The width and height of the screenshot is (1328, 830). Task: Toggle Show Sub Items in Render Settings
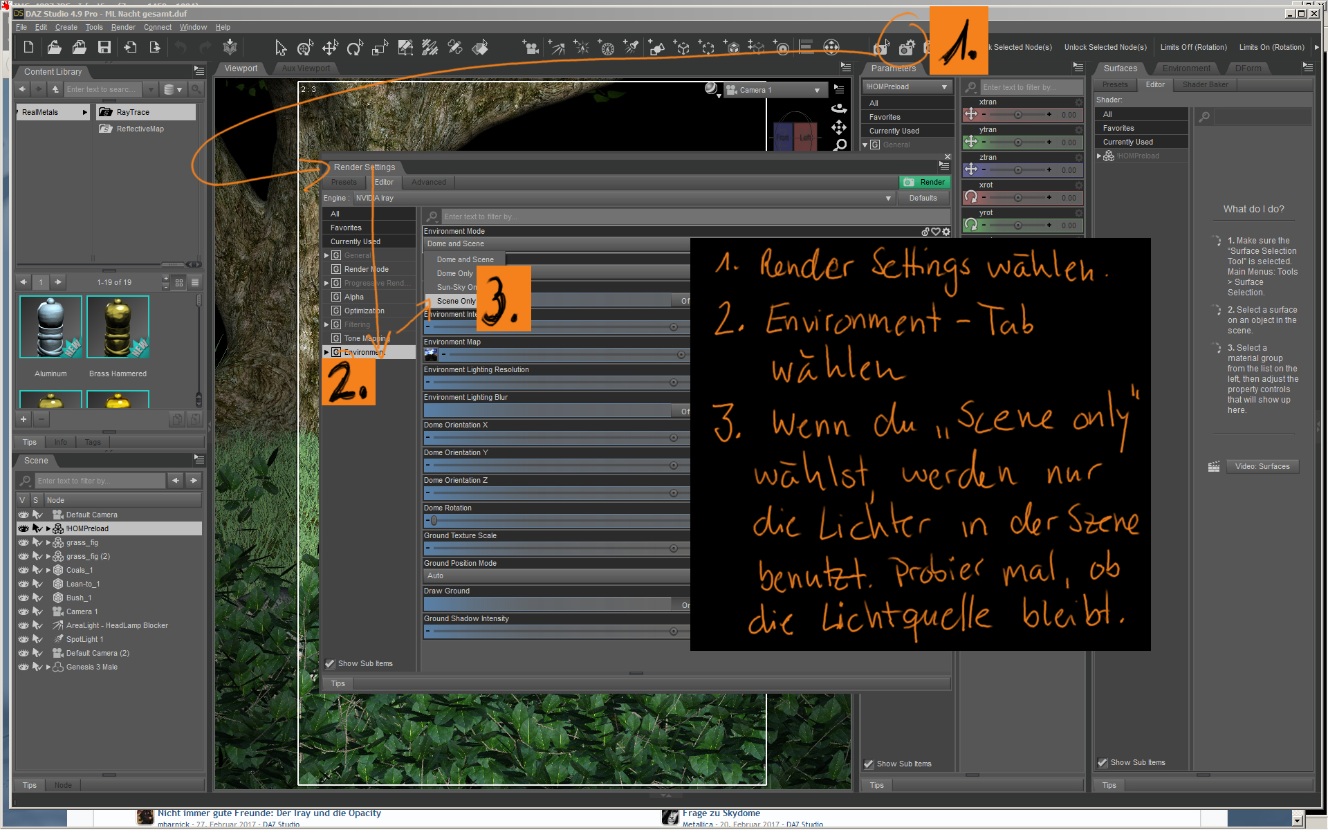[331, 663]
